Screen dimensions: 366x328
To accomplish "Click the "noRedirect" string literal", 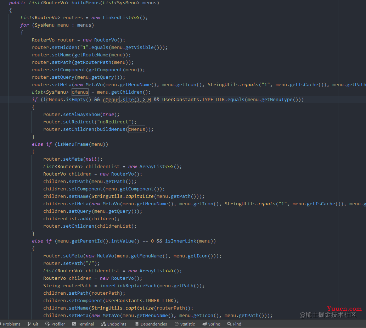I will [x=114, y=122].
